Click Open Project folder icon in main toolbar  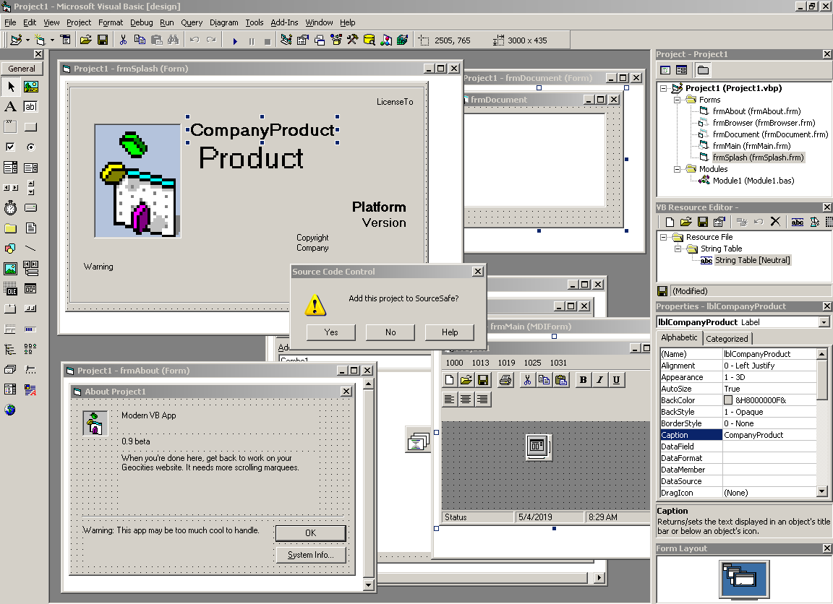point(85,40)
